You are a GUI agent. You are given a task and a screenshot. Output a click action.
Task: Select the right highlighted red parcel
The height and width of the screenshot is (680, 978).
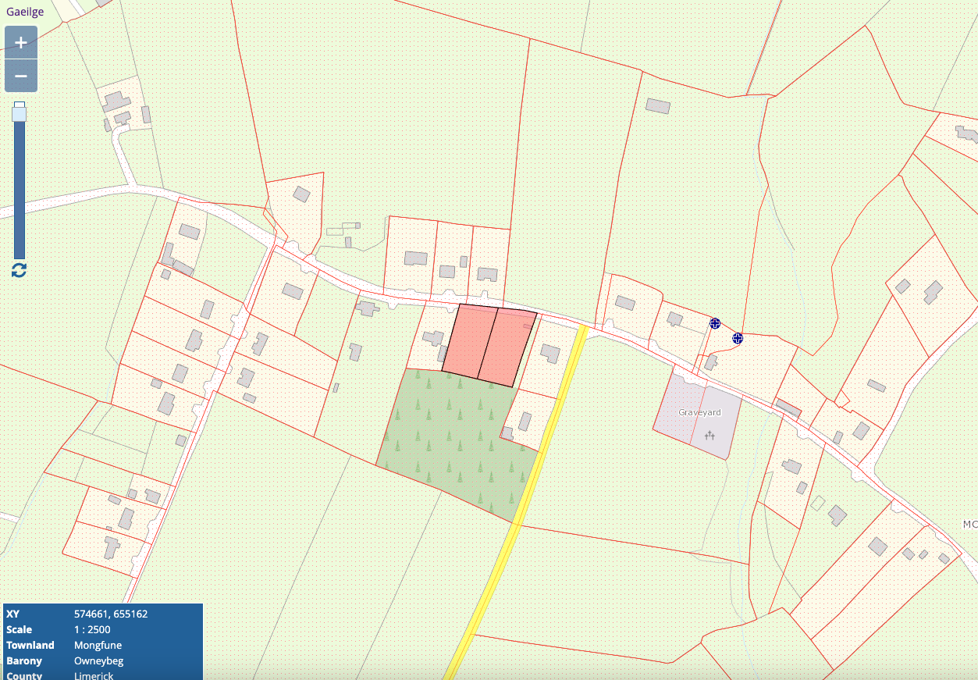click(508, 347)
